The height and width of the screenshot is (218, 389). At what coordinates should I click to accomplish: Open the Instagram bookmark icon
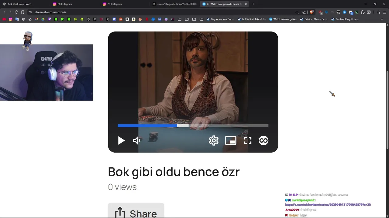[10, 19]
